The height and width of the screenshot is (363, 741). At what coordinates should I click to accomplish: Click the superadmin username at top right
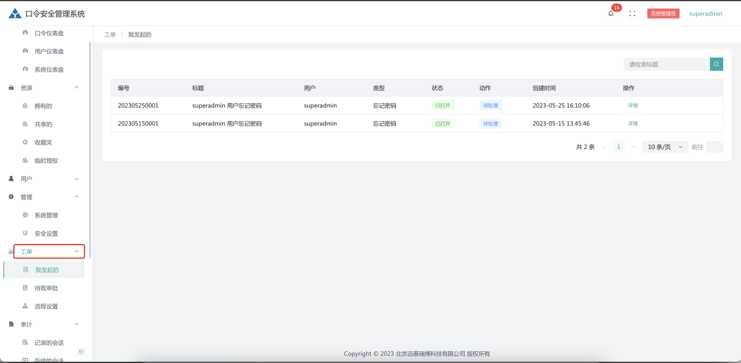click(x=706, y=14)
